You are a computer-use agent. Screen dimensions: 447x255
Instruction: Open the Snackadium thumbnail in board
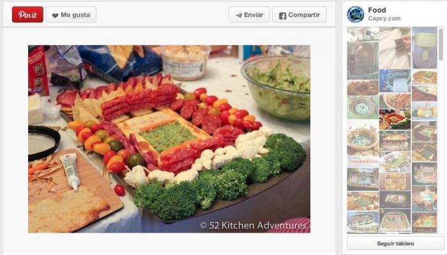[x=363, y=143]
